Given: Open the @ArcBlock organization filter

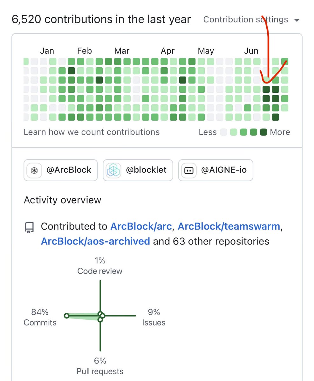Looking at the screenshot, I should coord(60,170).
